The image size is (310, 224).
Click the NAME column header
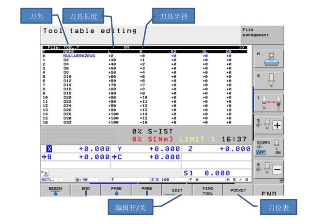coord(69,52)
